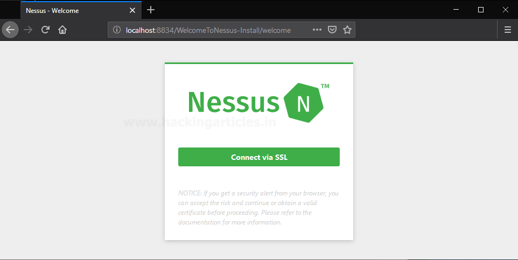Reload the page with refresh icon
Viewport: 518px width, 260px height.
pyautogui.click(x=45, y=30)
